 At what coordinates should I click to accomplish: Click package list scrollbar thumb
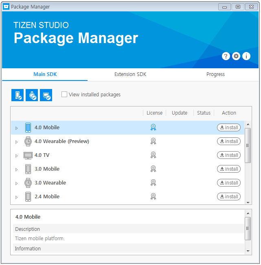pyautogui.click(x=248, y=146)
